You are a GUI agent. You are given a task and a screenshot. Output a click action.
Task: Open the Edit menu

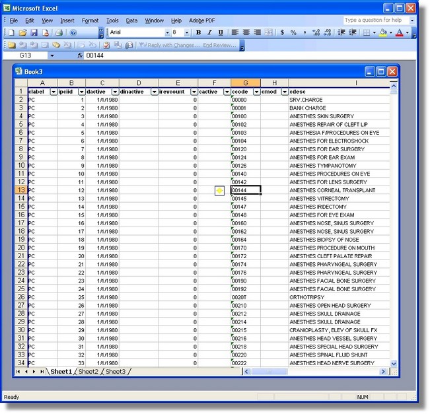click(x=30, y=20)
